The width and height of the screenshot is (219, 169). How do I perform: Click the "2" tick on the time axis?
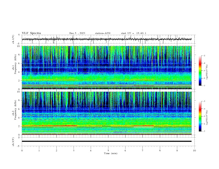pyautogui.click(x=56, y=150)
